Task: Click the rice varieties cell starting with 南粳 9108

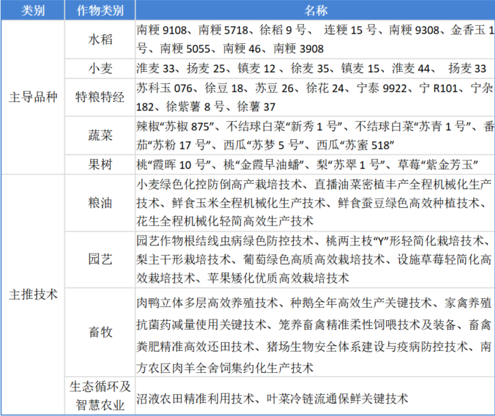Action: (x=314, y=40)
